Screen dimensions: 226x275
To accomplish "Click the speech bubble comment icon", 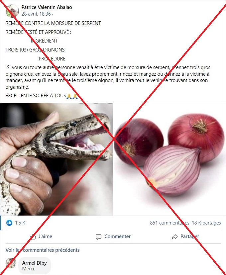I will (x=98, y=237).
